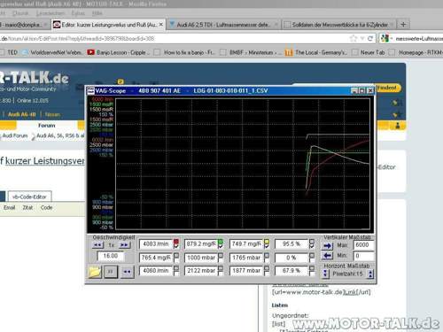Viewport: 443px width, 332px height.
Task: Click red color swatch of 4083 /min
Action: [x=176, y=242]
